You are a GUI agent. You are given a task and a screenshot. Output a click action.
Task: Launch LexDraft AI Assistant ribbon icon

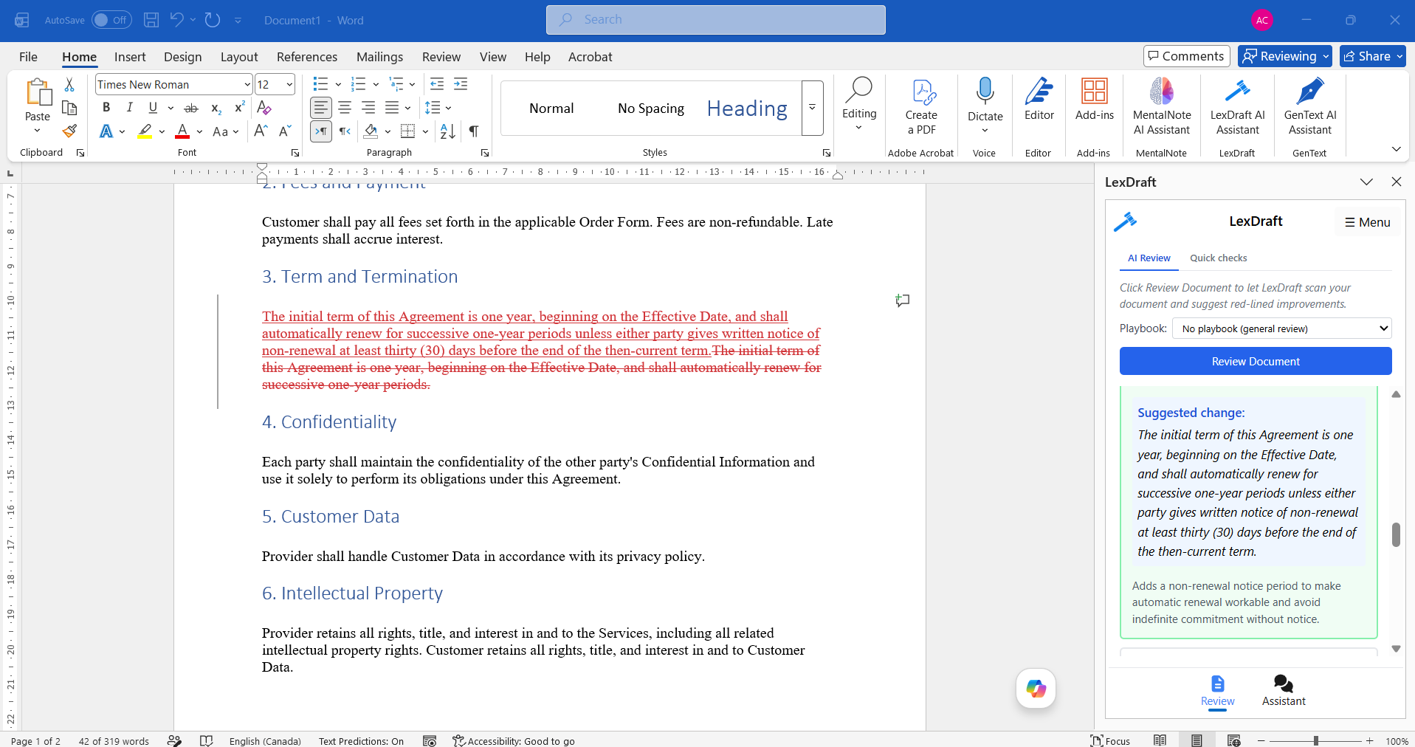(1237, 107)
